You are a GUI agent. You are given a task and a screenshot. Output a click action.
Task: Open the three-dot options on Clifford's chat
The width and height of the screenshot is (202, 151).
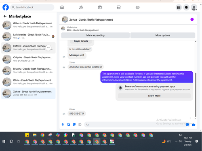point(48,48)
